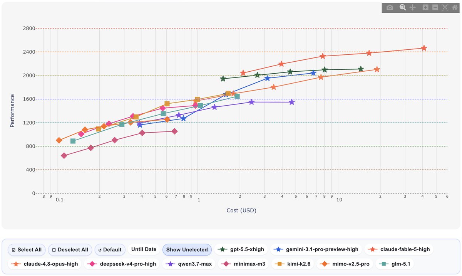Click the 1200 y-axis tick label
462x276 pixels.
coord(29,123)
